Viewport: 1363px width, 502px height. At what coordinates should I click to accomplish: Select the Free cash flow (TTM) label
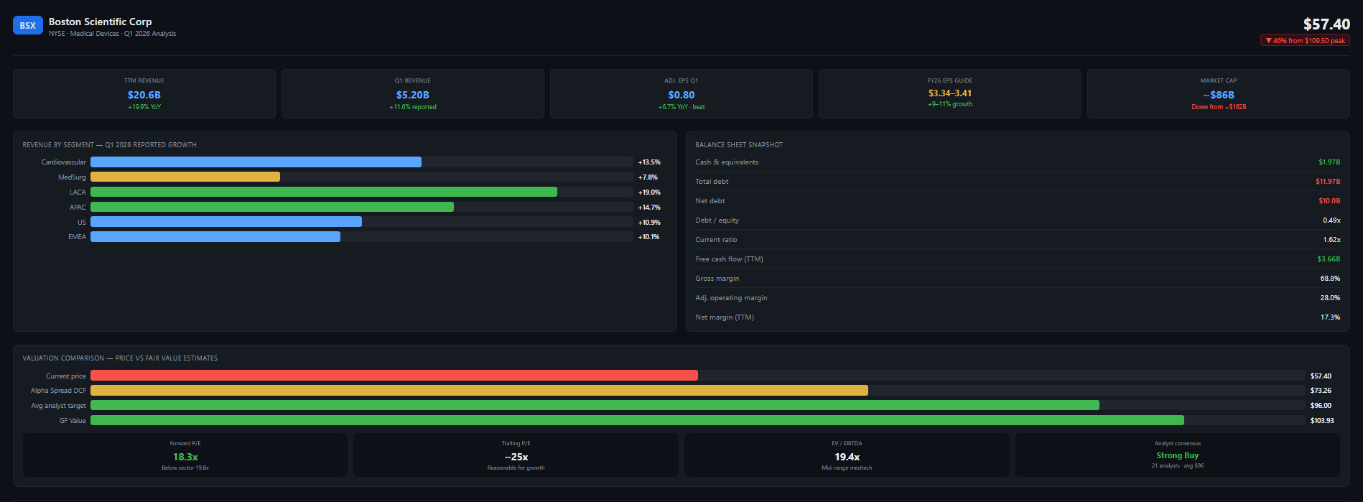click(x=729, y=259)
